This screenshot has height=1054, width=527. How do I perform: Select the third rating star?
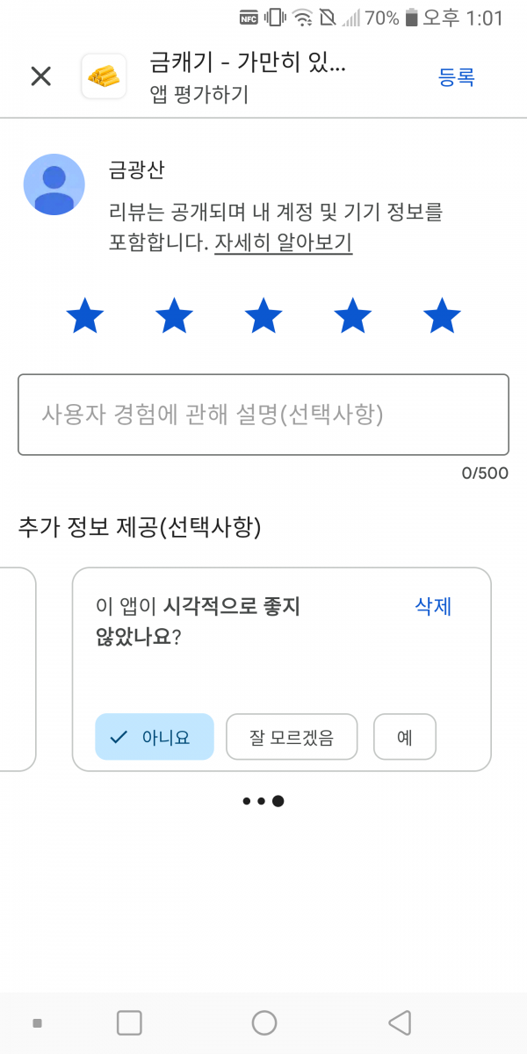point(263,316)
